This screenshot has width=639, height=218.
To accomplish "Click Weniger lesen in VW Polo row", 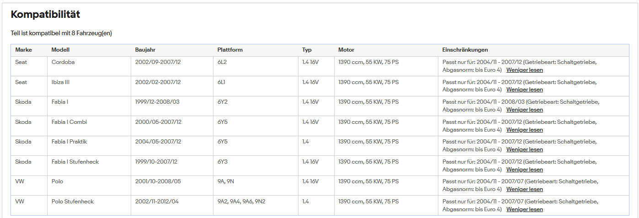I will (x=525, y=189).
